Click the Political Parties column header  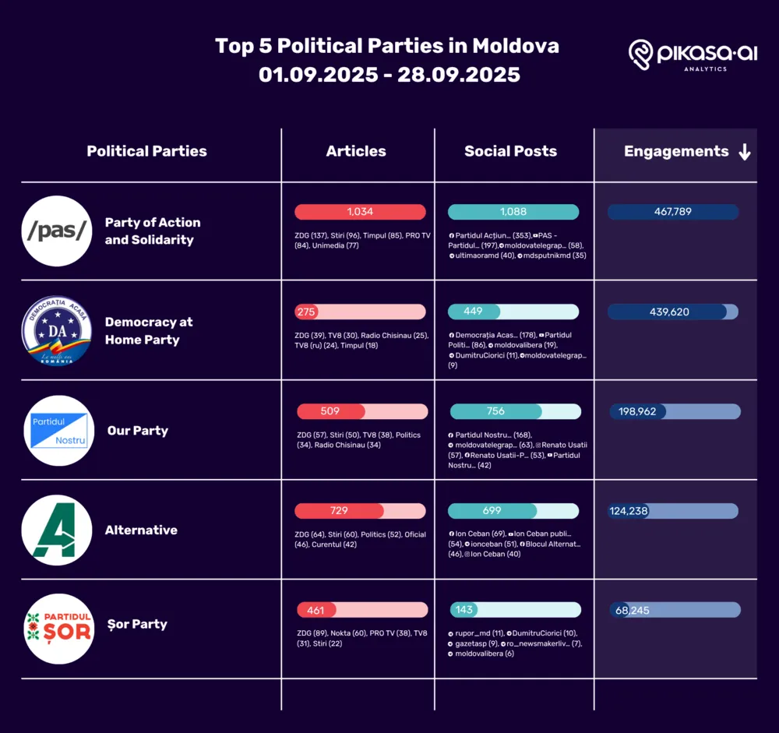146,152
